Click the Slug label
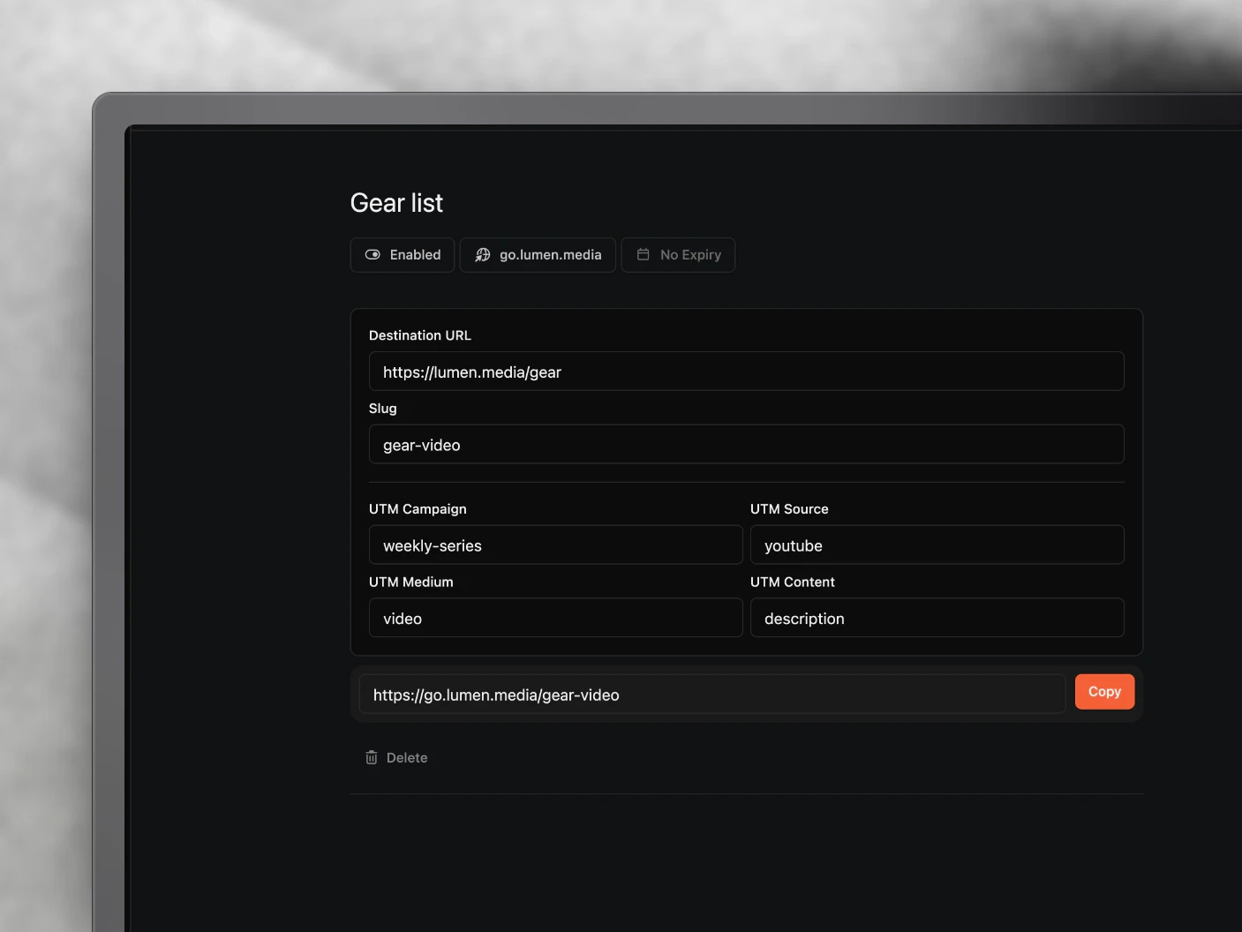The width and height of the screenshot is (1242, 932). (383, 409)
